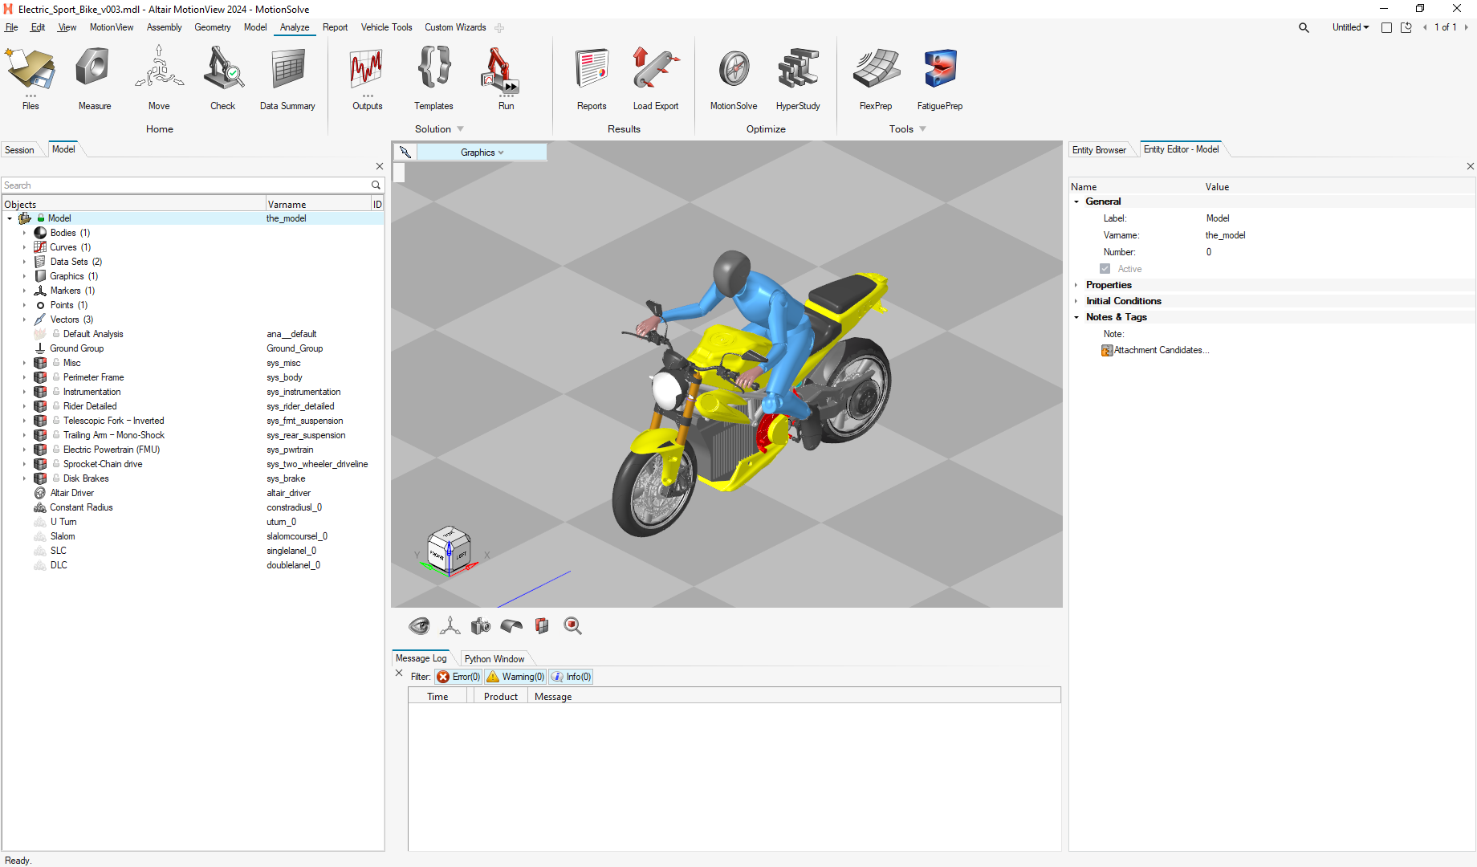The image size is (1477, 867).
Task: Toggle the Info(0) filter in Message Log
Action: click(x=572, y=677)
